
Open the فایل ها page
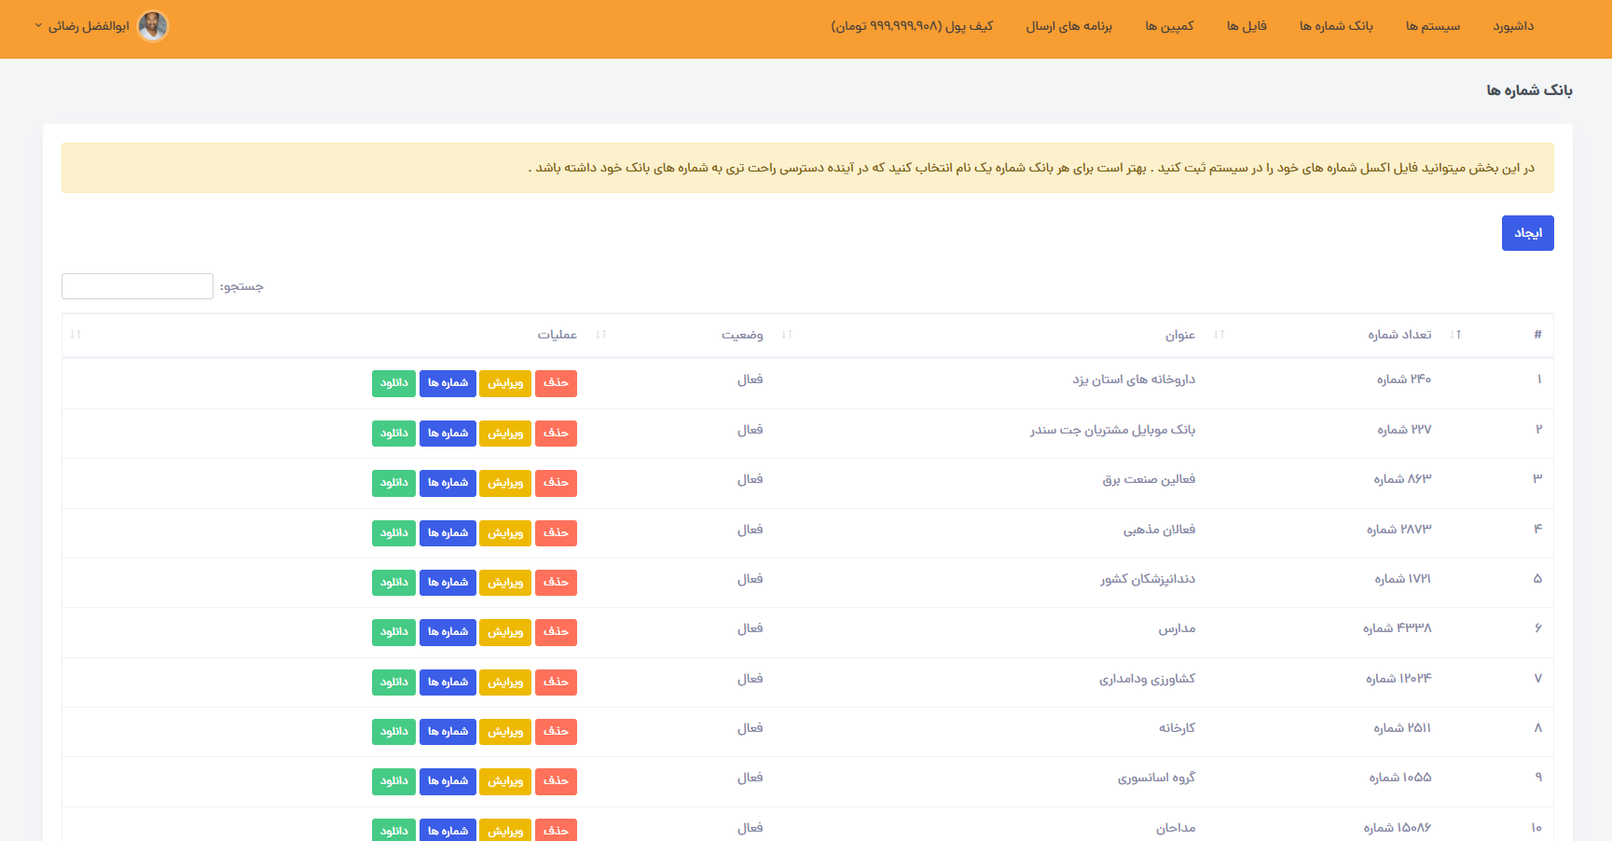(1247, 26)
